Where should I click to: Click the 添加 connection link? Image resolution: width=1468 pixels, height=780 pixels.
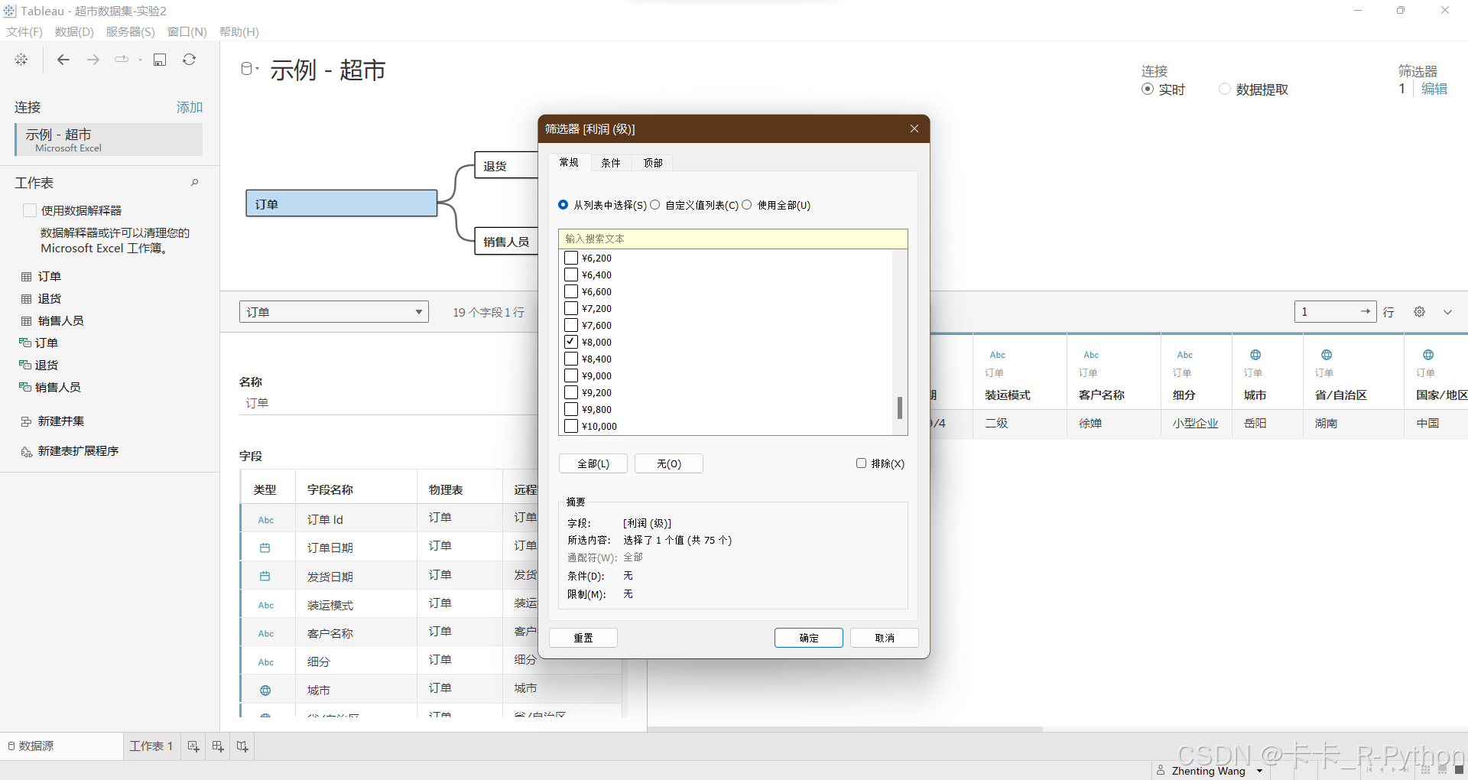[190, 107]
